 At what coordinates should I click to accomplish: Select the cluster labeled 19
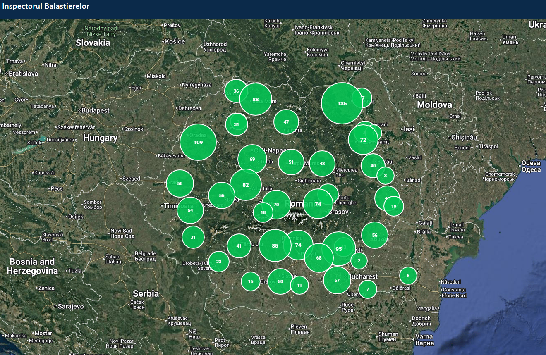(394, 206)
